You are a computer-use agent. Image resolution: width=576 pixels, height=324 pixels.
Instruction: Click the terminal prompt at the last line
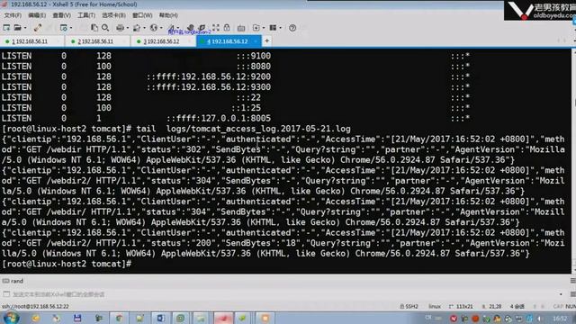tap(67, 264)
